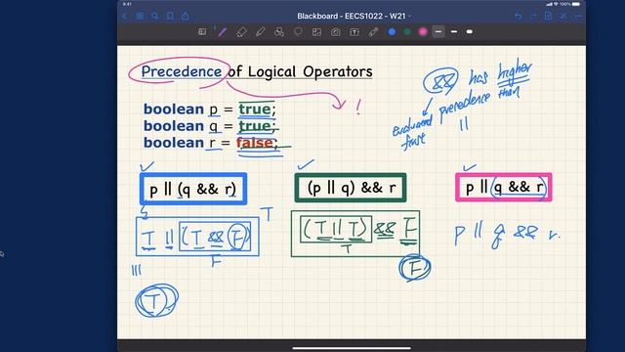Choose the green pen color
The width and height of the screenshot is (625, 352).
coord(407,32)
